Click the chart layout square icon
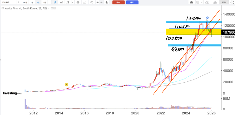The width and height of the screenshot is (235, 115). (x=198, y=3)
